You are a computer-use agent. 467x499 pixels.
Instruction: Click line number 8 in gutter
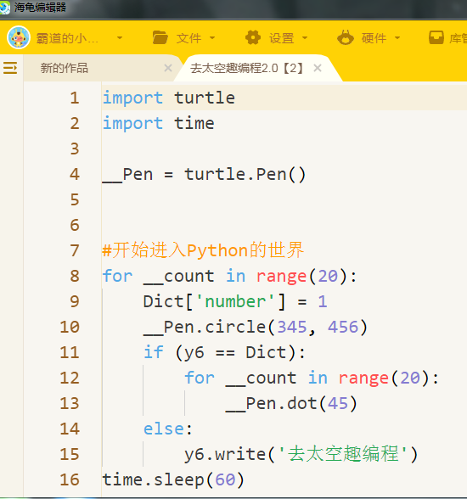75,276
